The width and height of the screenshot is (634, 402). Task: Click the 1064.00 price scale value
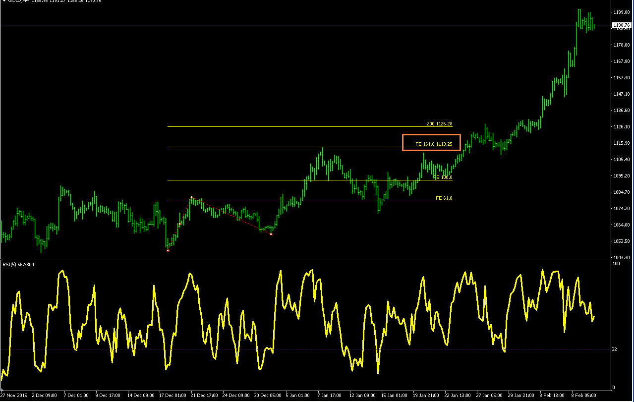[x=621, y=225]
